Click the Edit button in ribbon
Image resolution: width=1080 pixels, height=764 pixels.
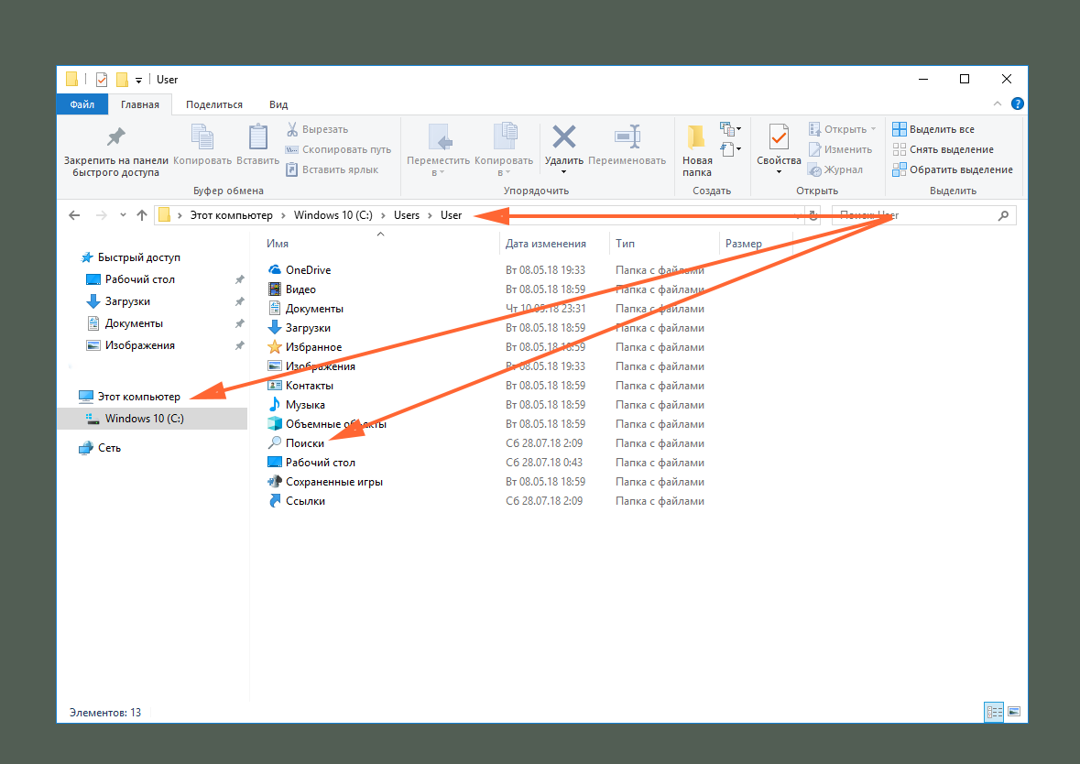[840, 149]
